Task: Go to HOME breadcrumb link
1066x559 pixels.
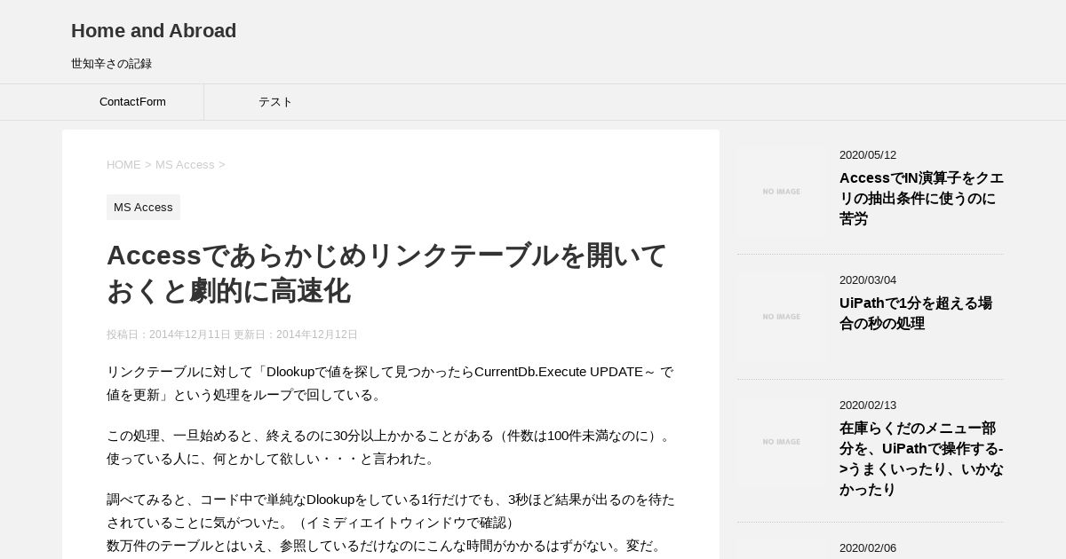Action: (x=123, y=165)
